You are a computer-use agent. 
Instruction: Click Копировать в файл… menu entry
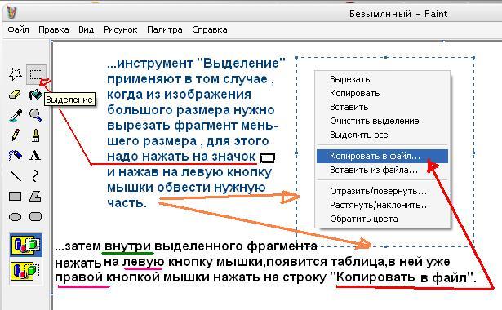pos(382,156)
